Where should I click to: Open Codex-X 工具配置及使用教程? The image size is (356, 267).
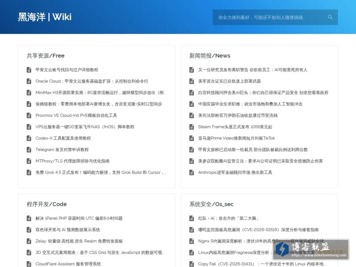[x=63, y=138]
